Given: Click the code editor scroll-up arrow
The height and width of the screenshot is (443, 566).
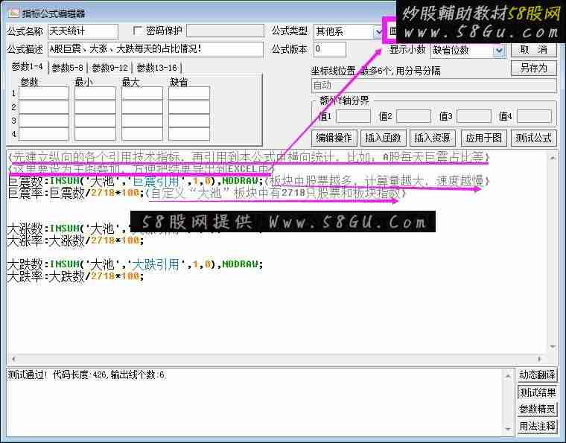Looking at the screenshot, I should tap(553, 158).
